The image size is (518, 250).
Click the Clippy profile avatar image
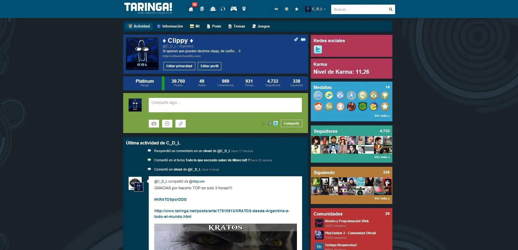(142, 54)
